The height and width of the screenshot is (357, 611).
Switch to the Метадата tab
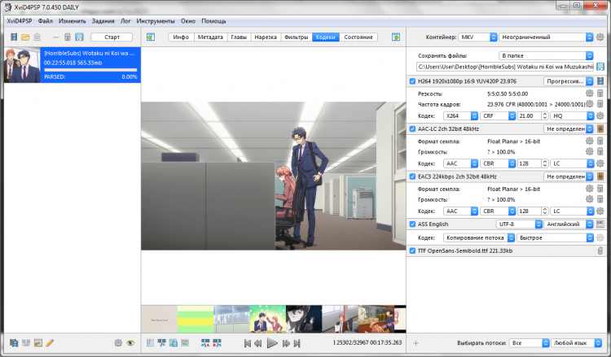(210, 37)
